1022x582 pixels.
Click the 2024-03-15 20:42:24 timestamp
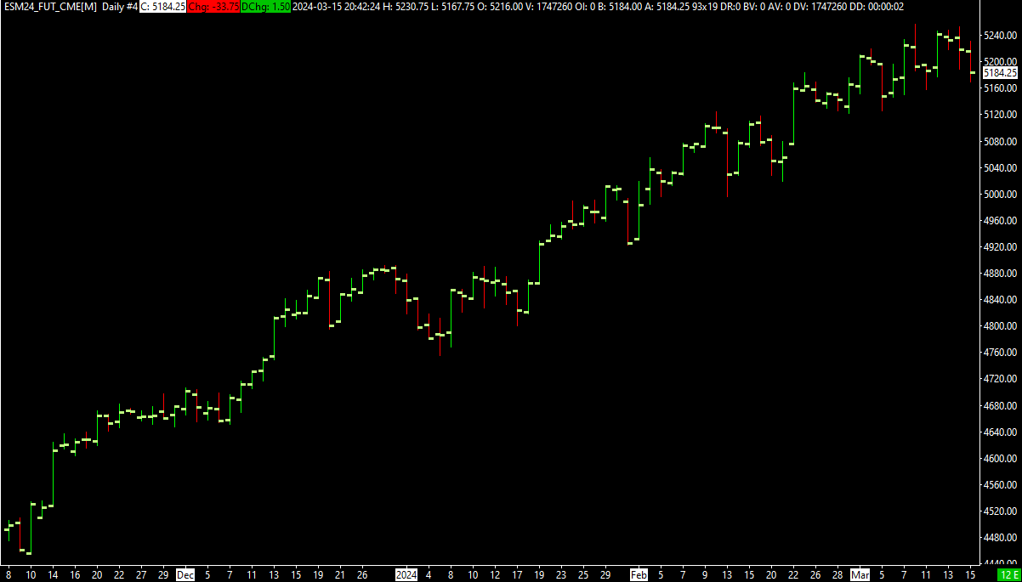(337, 6)
